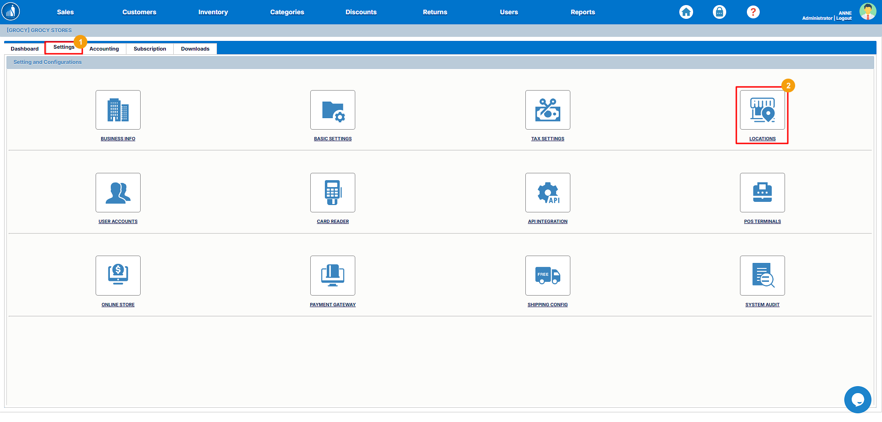Open the User Accounts icon
The width and height of the screenshot is (882, 422).
click(x=118, y=193)
